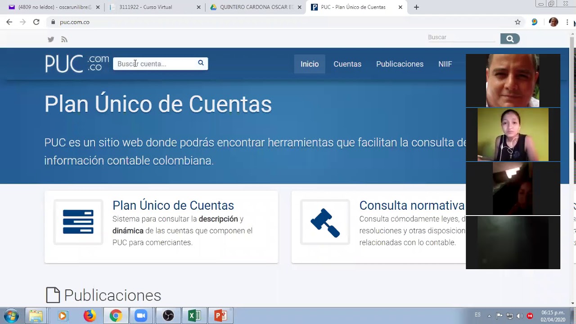Click the Consulta normativa gavel icon

click(325, 222)
